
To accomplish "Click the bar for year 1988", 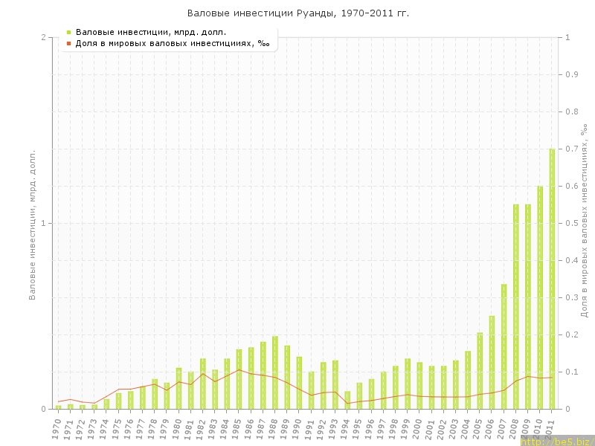I will 274,372.
